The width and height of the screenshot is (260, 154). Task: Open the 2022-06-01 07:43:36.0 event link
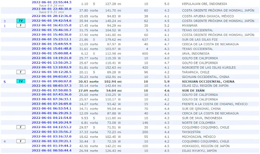(x=51, y=95)
